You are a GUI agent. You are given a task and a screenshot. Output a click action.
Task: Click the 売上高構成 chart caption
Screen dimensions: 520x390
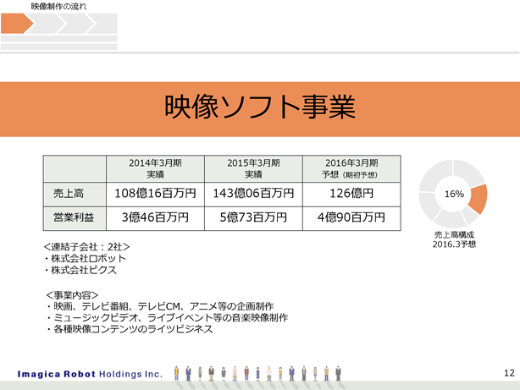pyautogui.click(x=454, y=235)
